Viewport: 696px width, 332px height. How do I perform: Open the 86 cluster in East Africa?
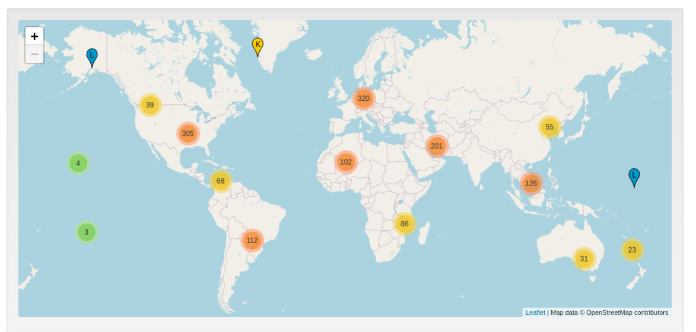point(405,224)
